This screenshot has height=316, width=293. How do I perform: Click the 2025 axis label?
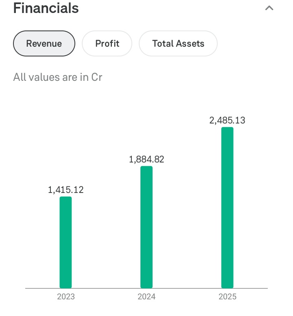click(227, 297)
